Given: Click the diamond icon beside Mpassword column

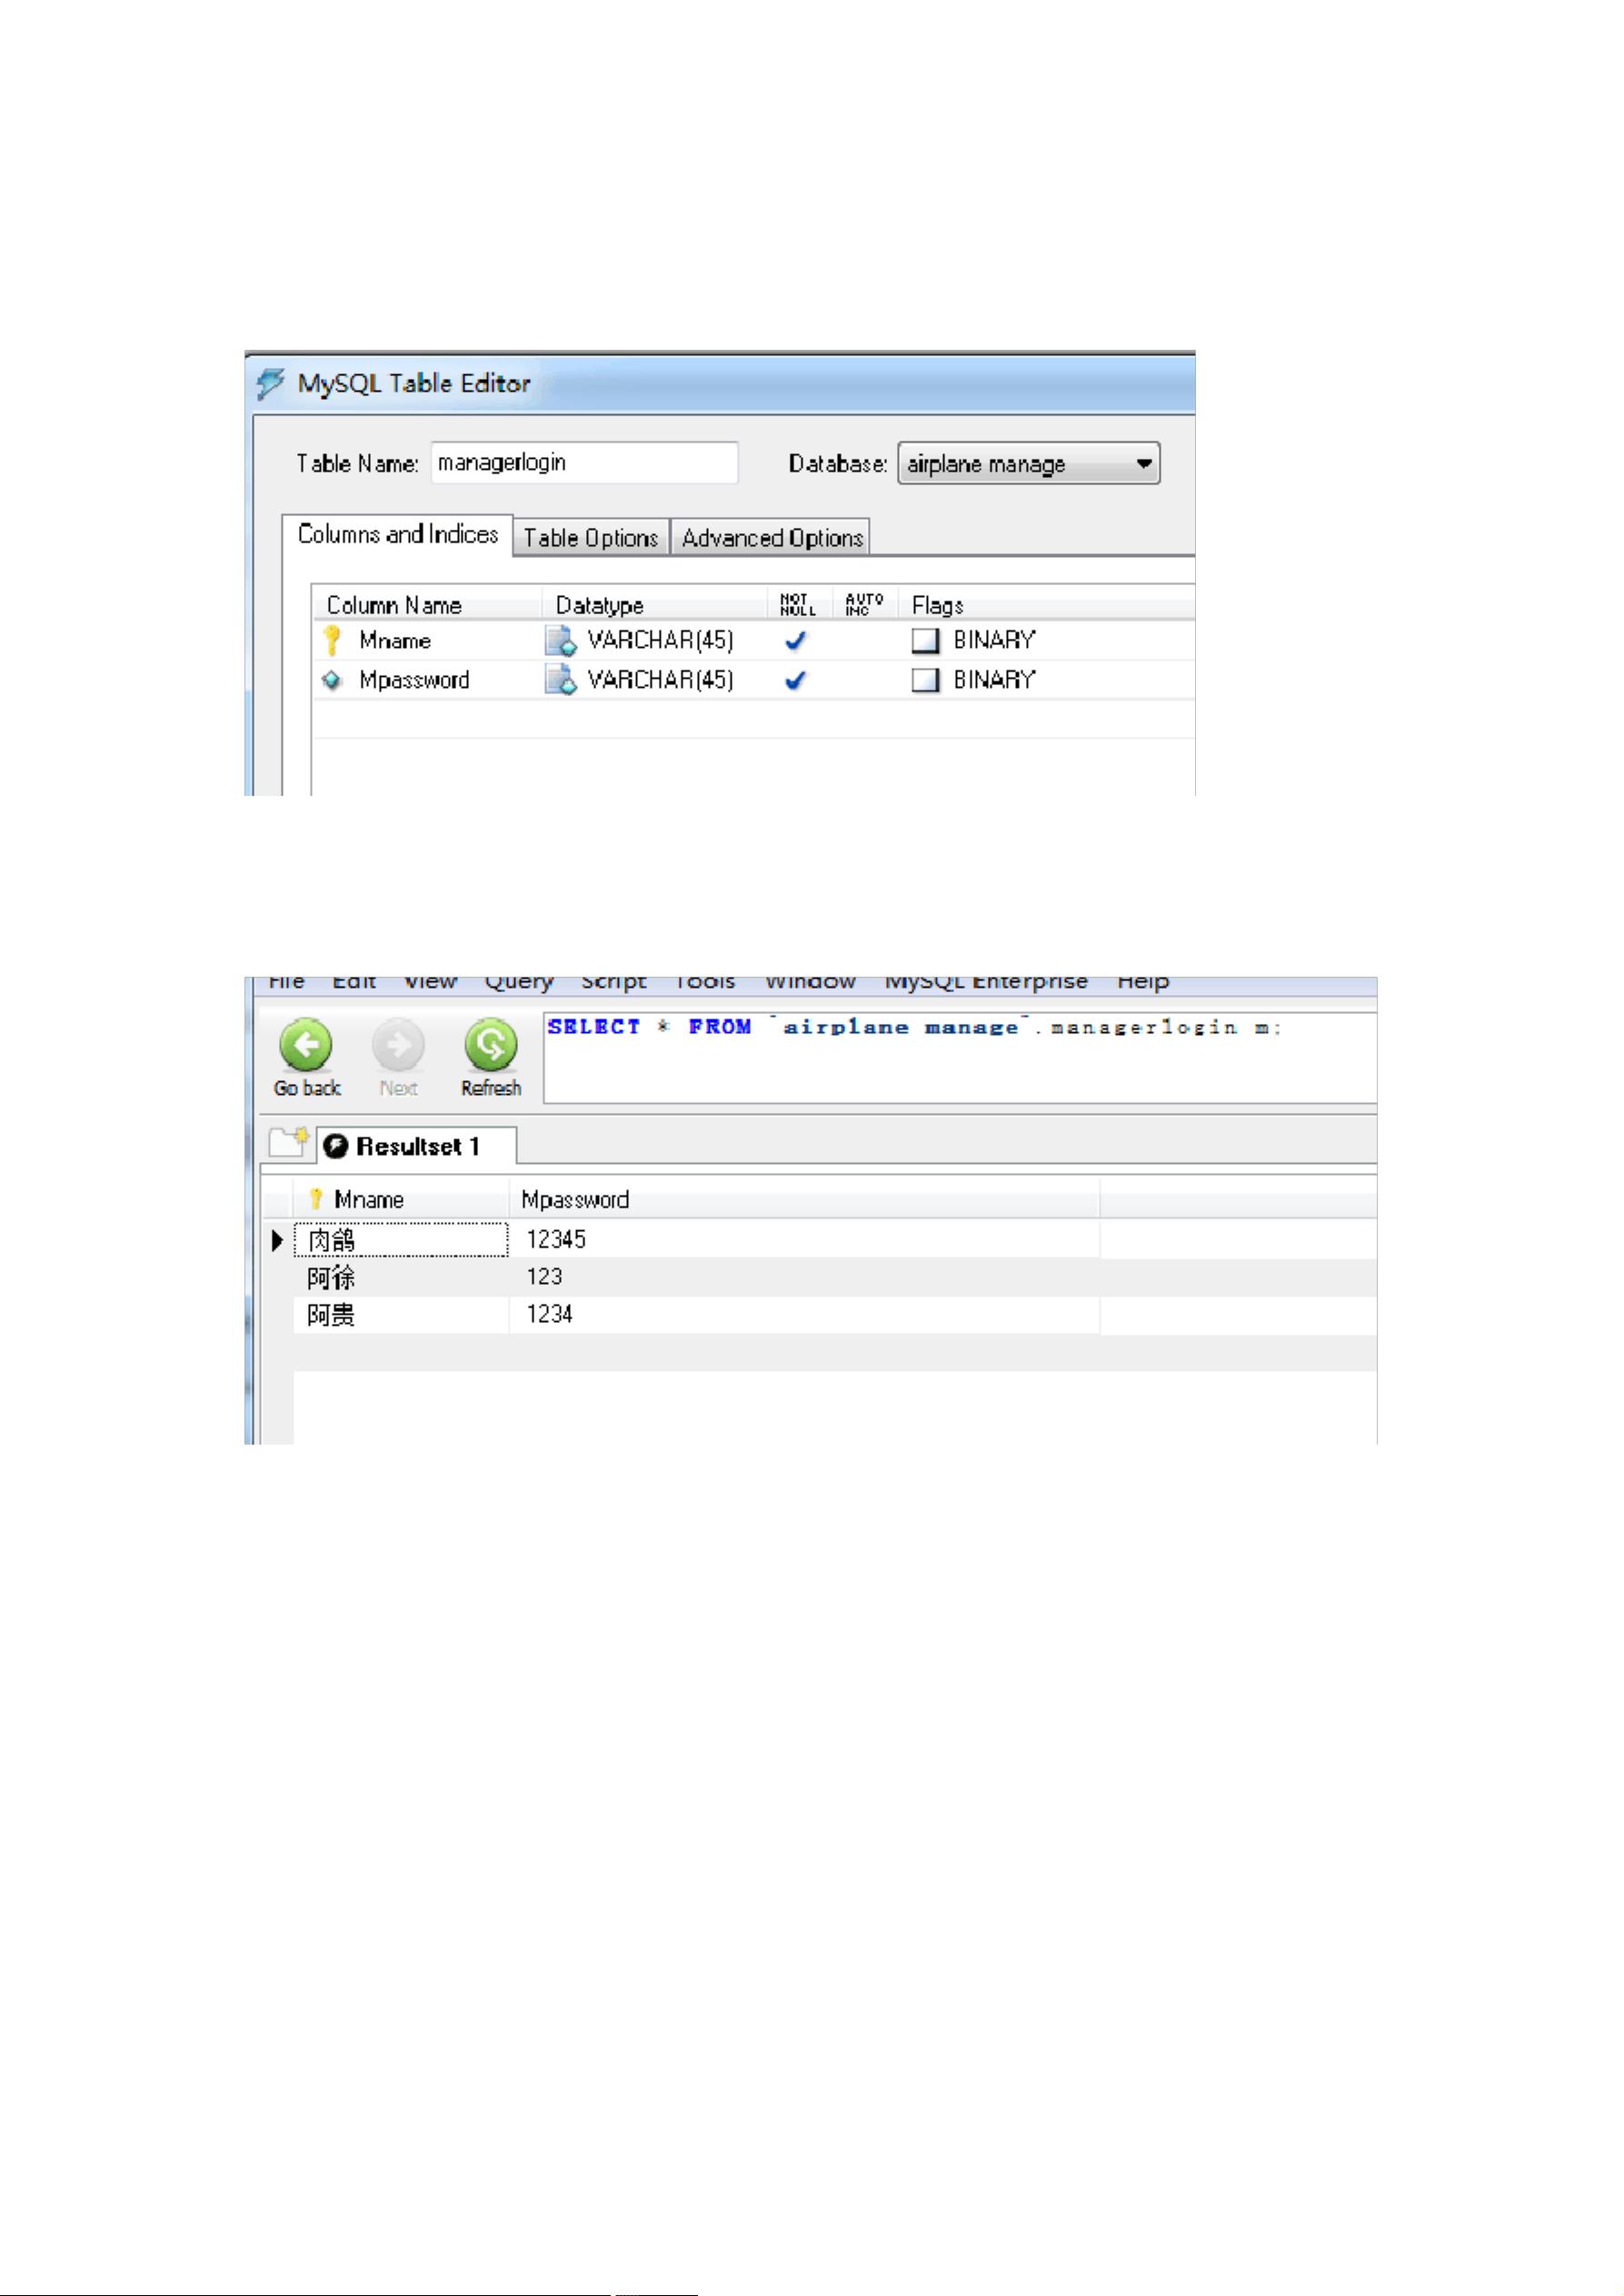Looking at the screenshot, I should (x=332, y=680).
